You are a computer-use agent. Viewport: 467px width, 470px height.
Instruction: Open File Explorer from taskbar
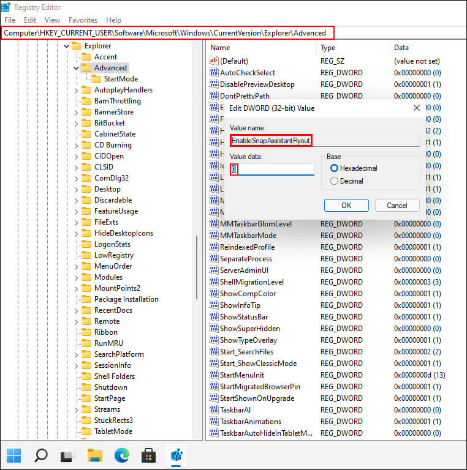pyautogui.click(x=95, y=455)
